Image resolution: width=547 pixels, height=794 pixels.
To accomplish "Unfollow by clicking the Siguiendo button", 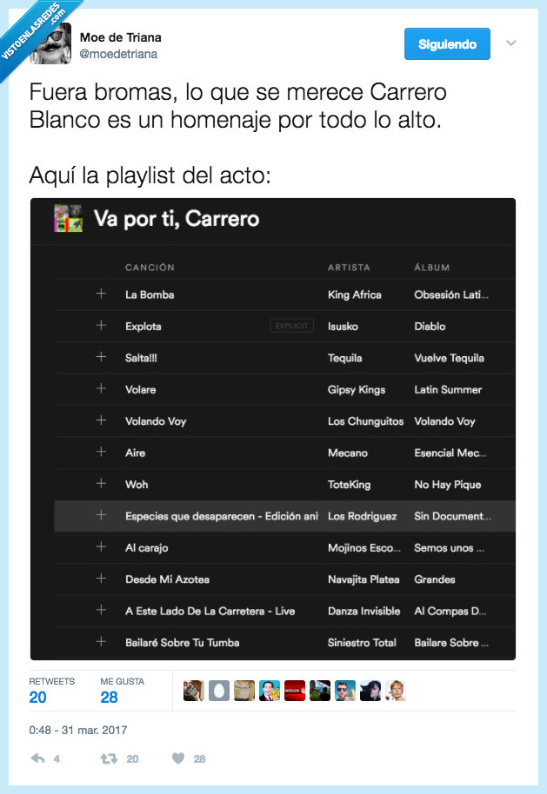I will coord(447,43).
